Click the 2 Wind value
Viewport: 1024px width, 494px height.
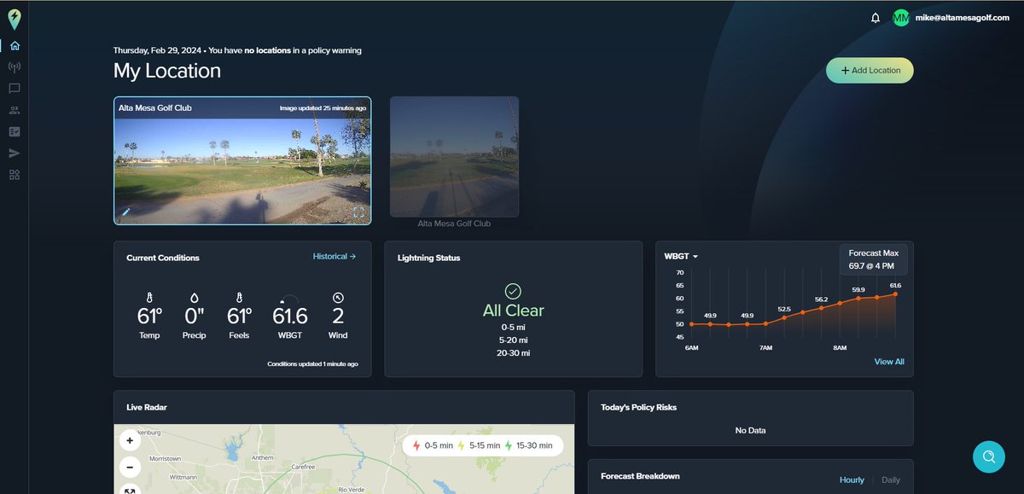click(x=338, y=317)
